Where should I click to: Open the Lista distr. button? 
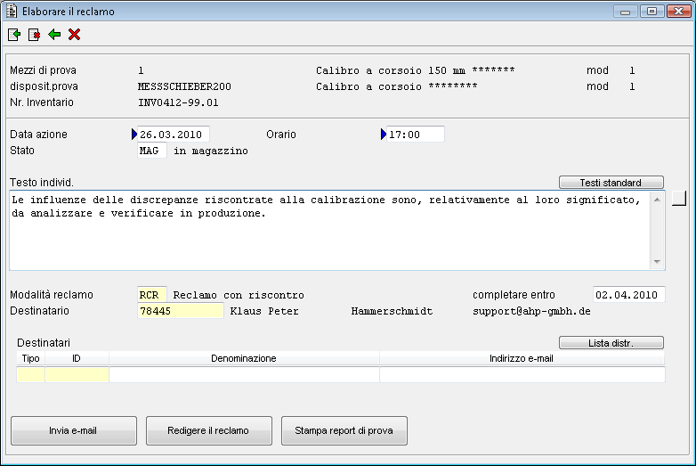coord(611,343)
